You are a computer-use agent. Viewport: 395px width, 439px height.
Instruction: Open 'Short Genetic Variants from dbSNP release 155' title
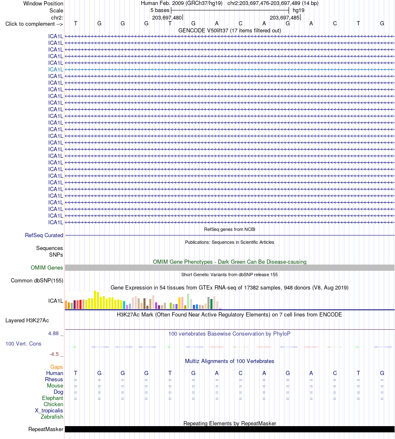point(230,275)
